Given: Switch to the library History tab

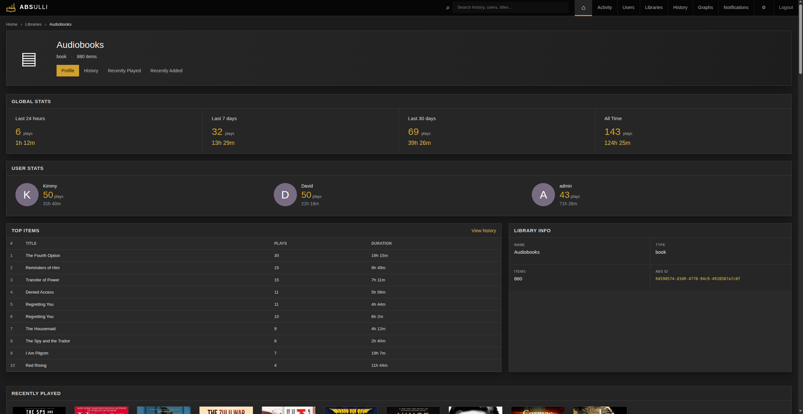Looking at the screenshot, I should pos(91,71).
